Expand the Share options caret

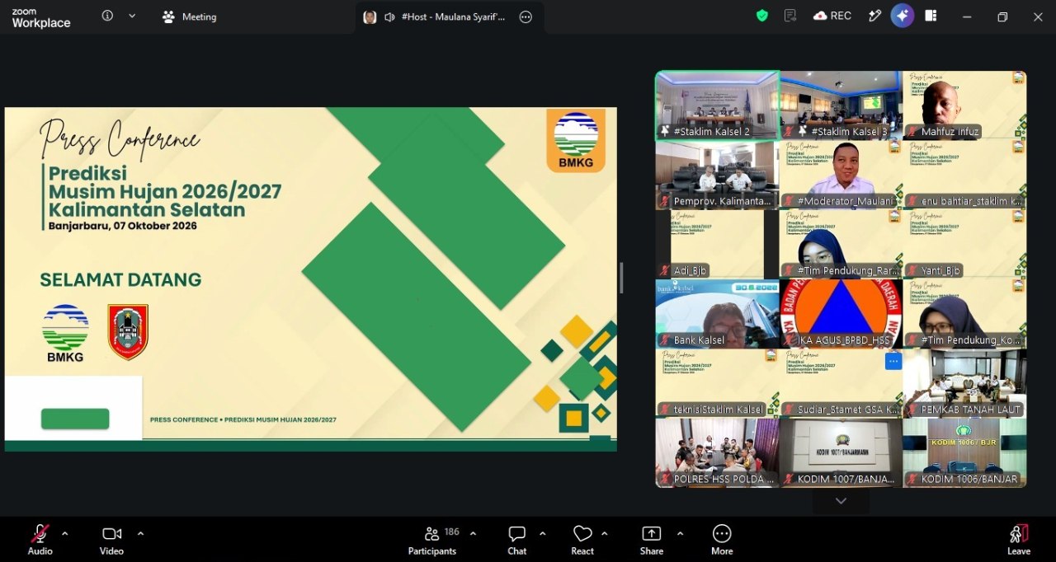[680, 533]
